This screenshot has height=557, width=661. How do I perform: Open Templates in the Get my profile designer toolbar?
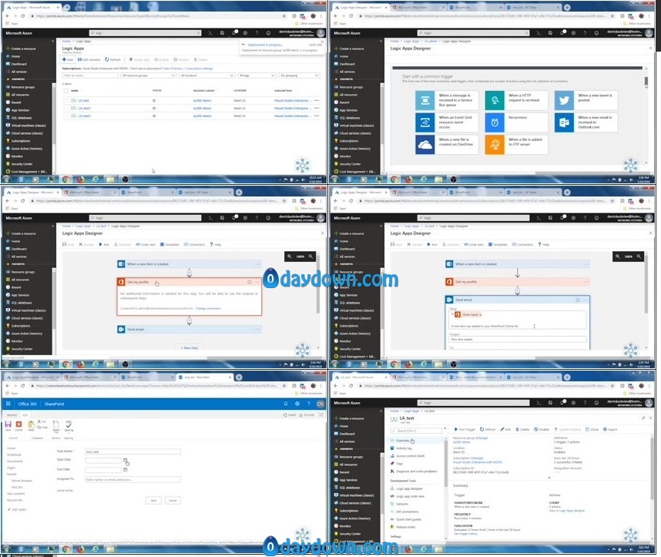pos(169,244)
